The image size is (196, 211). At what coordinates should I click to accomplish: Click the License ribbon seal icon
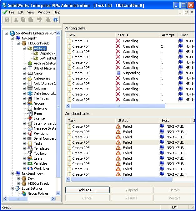[x=30, y=118]
